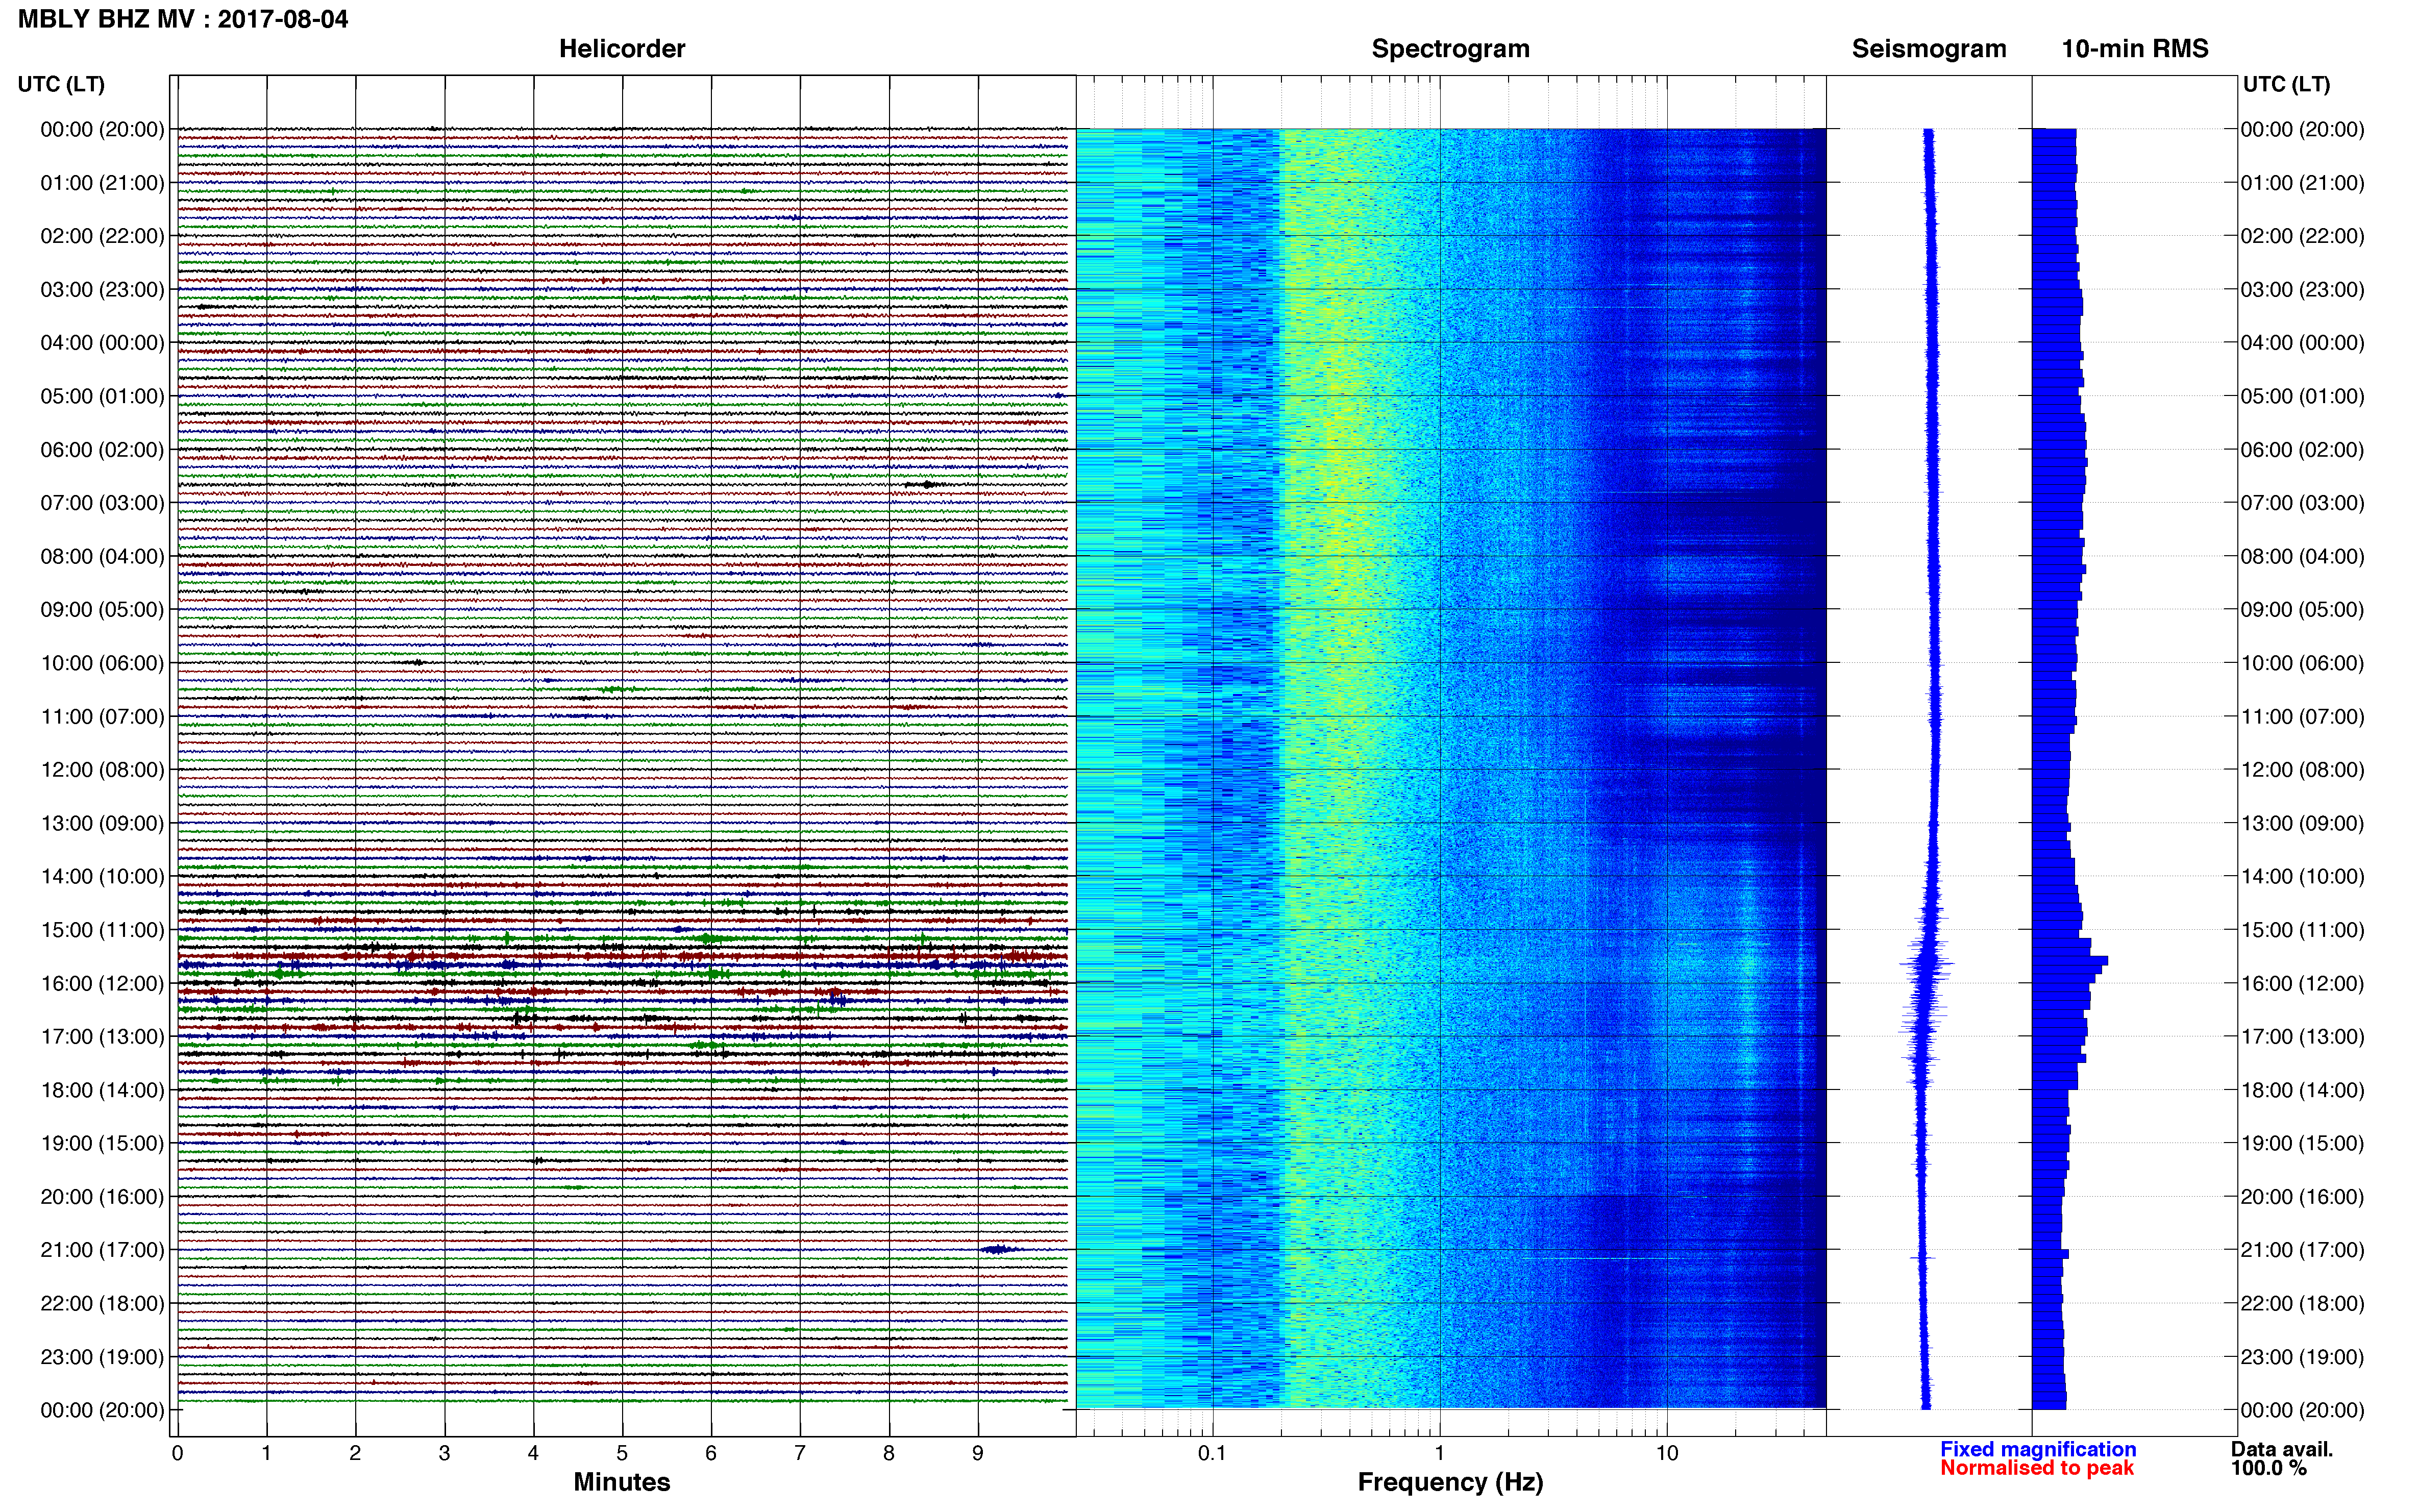Screen dimensions: 2419x1512
Task: Click frequency tick label '0.1'
Action: (x=1212, y=1453)
